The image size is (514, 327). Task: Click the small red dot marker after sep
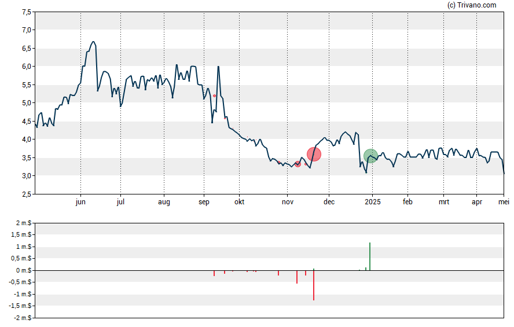(x=214, y=95)
